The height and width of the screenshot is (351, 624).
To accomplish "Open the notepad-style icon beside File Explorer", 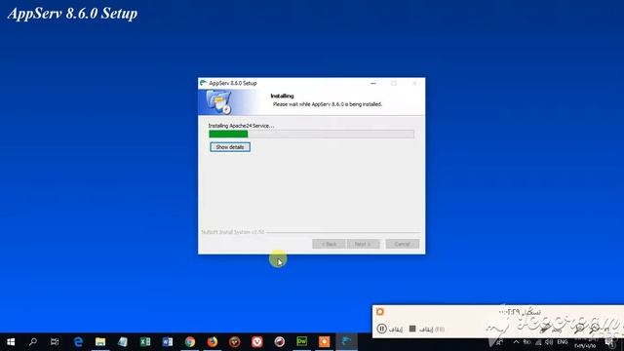I will tap(123, 342).
